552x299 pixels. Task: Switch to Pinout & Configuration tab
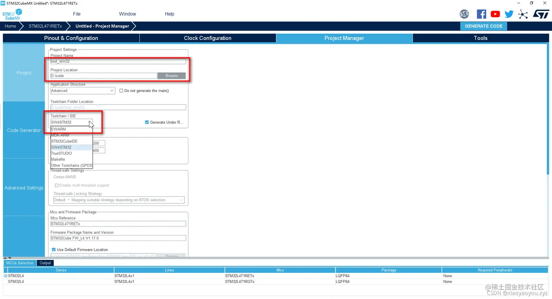click(71, 38)
